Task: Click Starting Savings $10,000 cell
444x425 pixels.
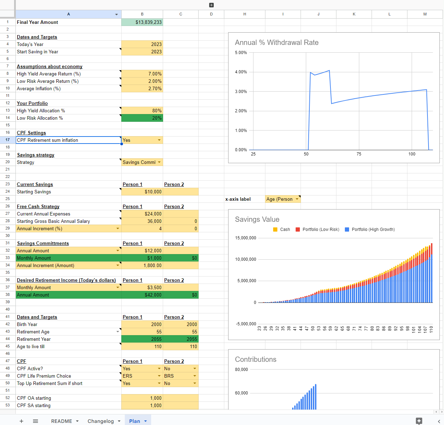Action: click(x=142, y=192)
